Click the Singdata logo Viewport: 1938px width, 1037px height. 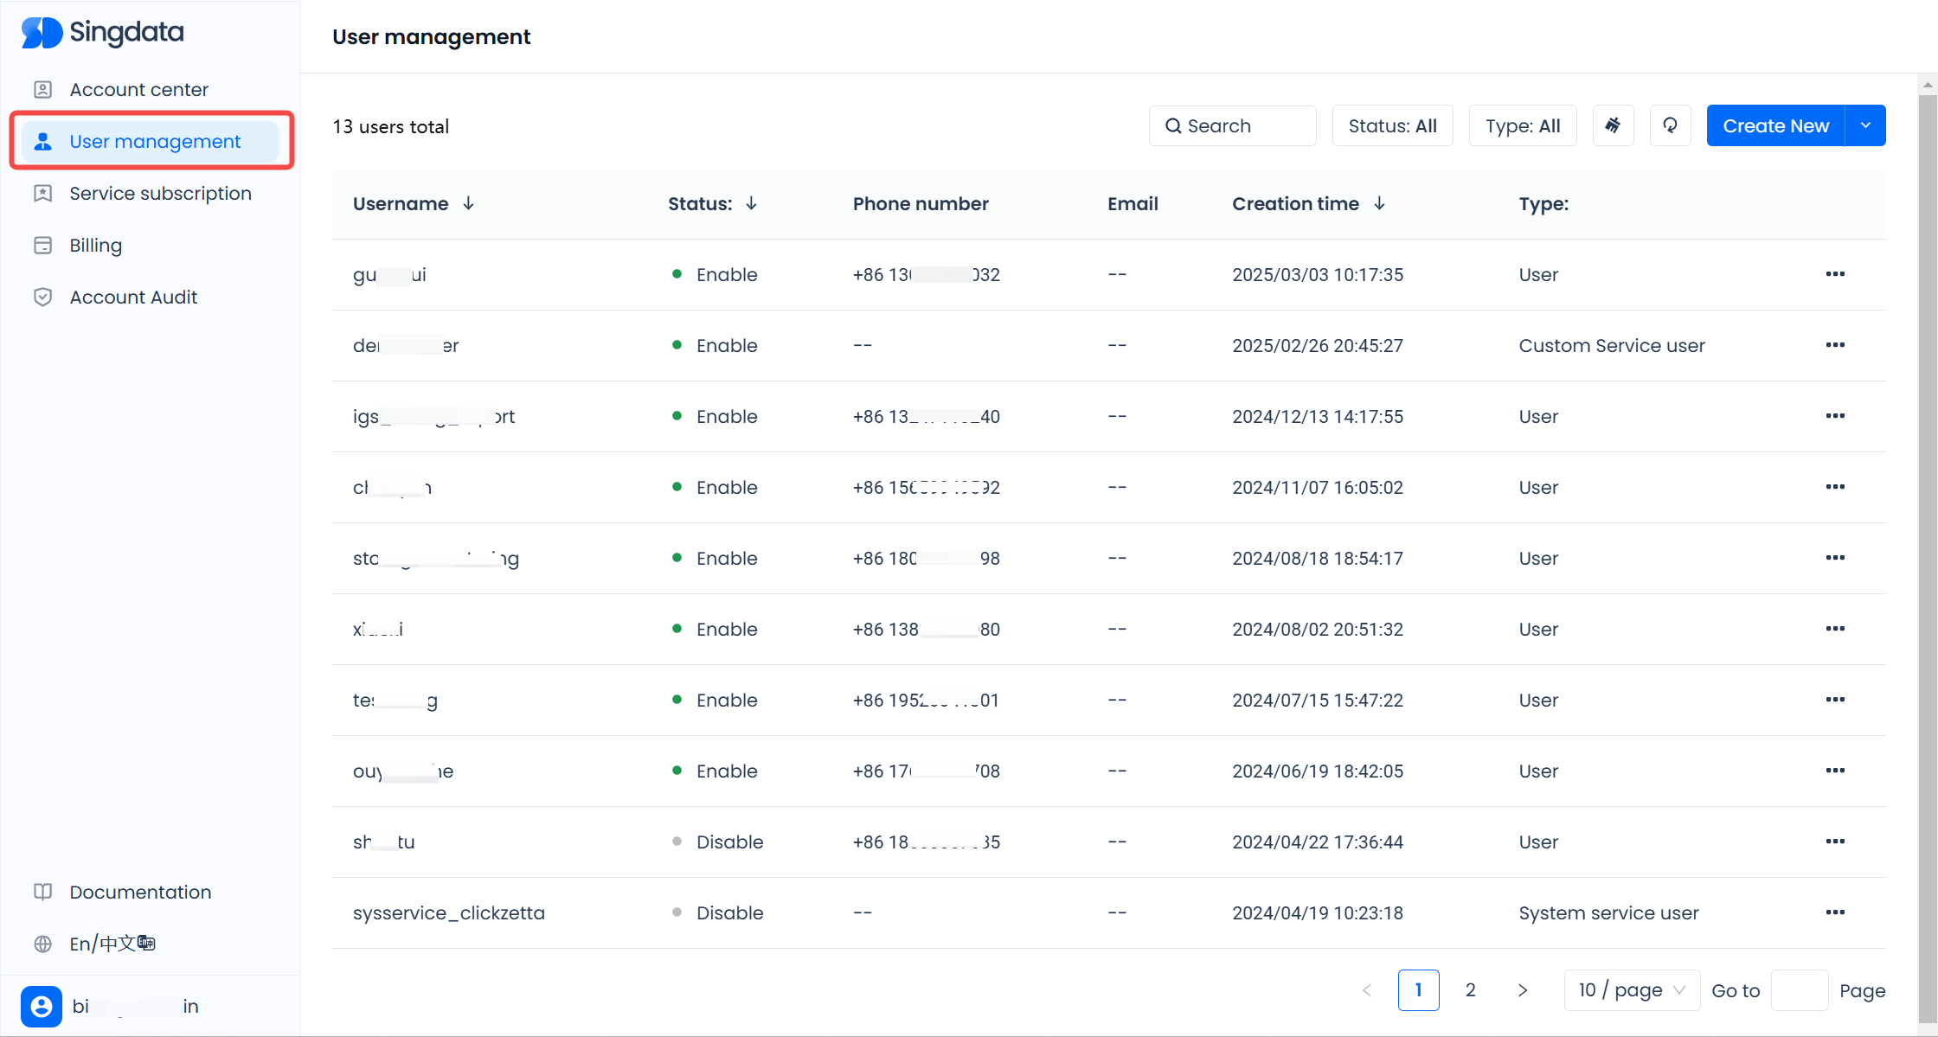point(102,33)
